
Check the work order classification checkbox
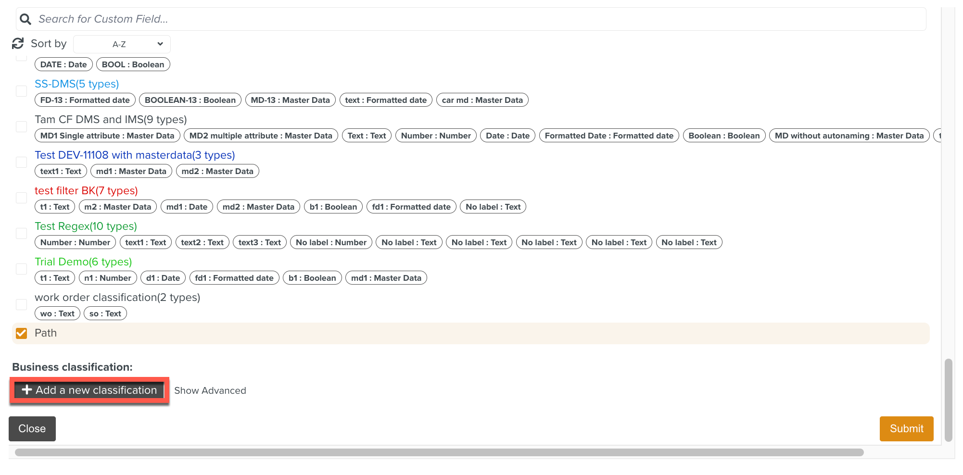point(22,305)
